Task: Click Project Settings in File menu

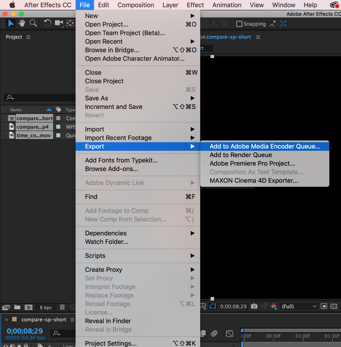Action: coord(138,343)
